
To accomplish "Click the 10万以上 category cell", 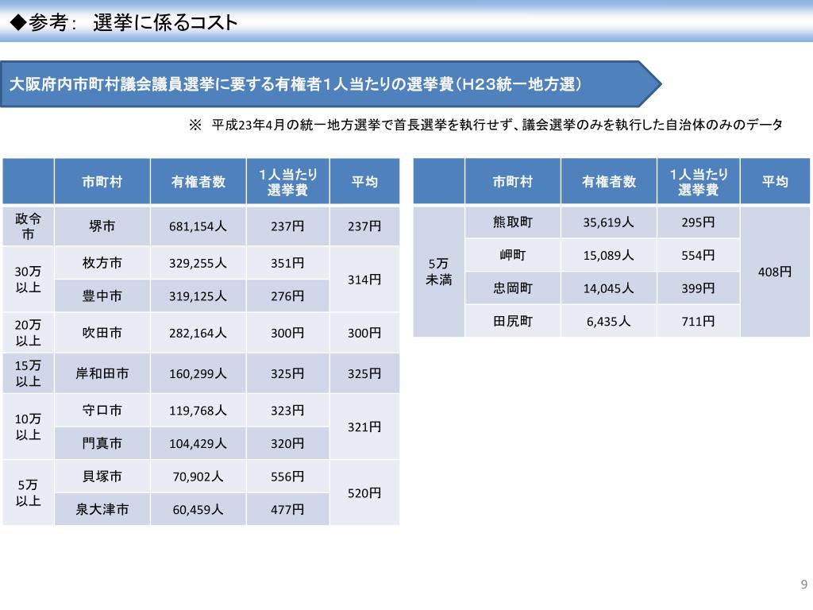I will pyautogui.click(x=28, y=427).
